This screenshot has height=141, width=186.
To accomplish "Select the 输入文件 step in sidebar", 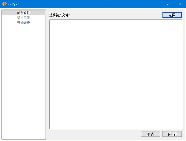I will tap(24, 13).
